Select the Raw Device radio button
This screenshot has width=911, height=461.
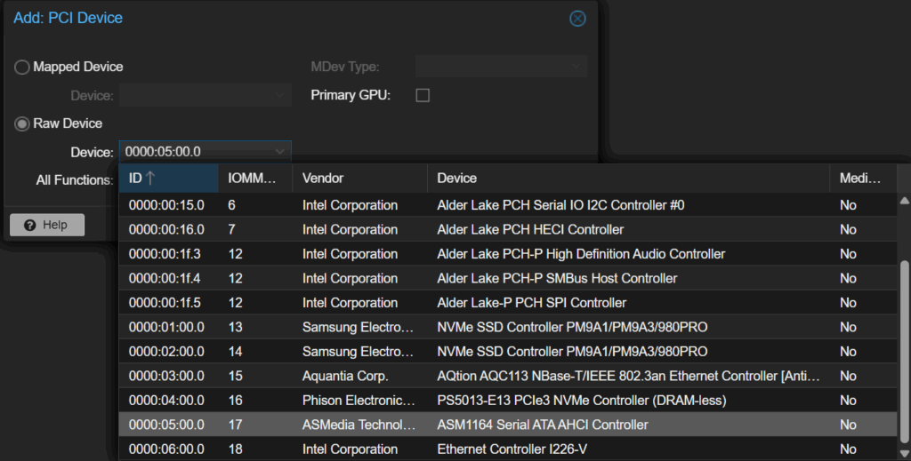tap(22, 123)
